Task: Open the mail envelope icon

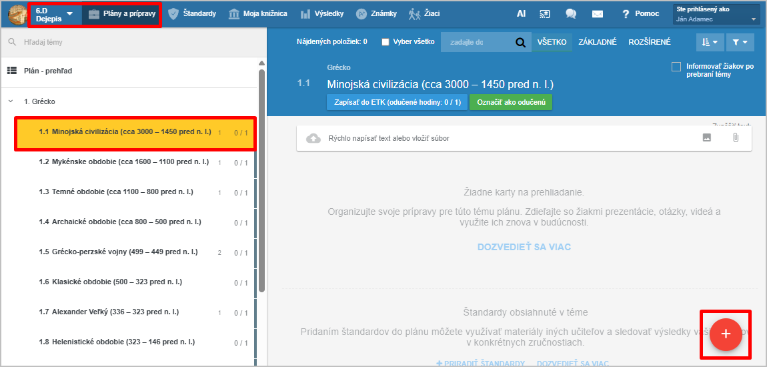Action: [x=598, y=14]
